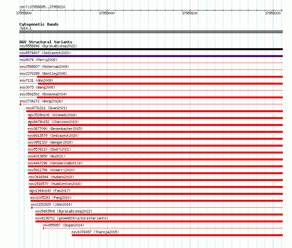Open nsv1074087 (Thareja2015) variant label
292x248 pixels.
(x=95, y=232)
